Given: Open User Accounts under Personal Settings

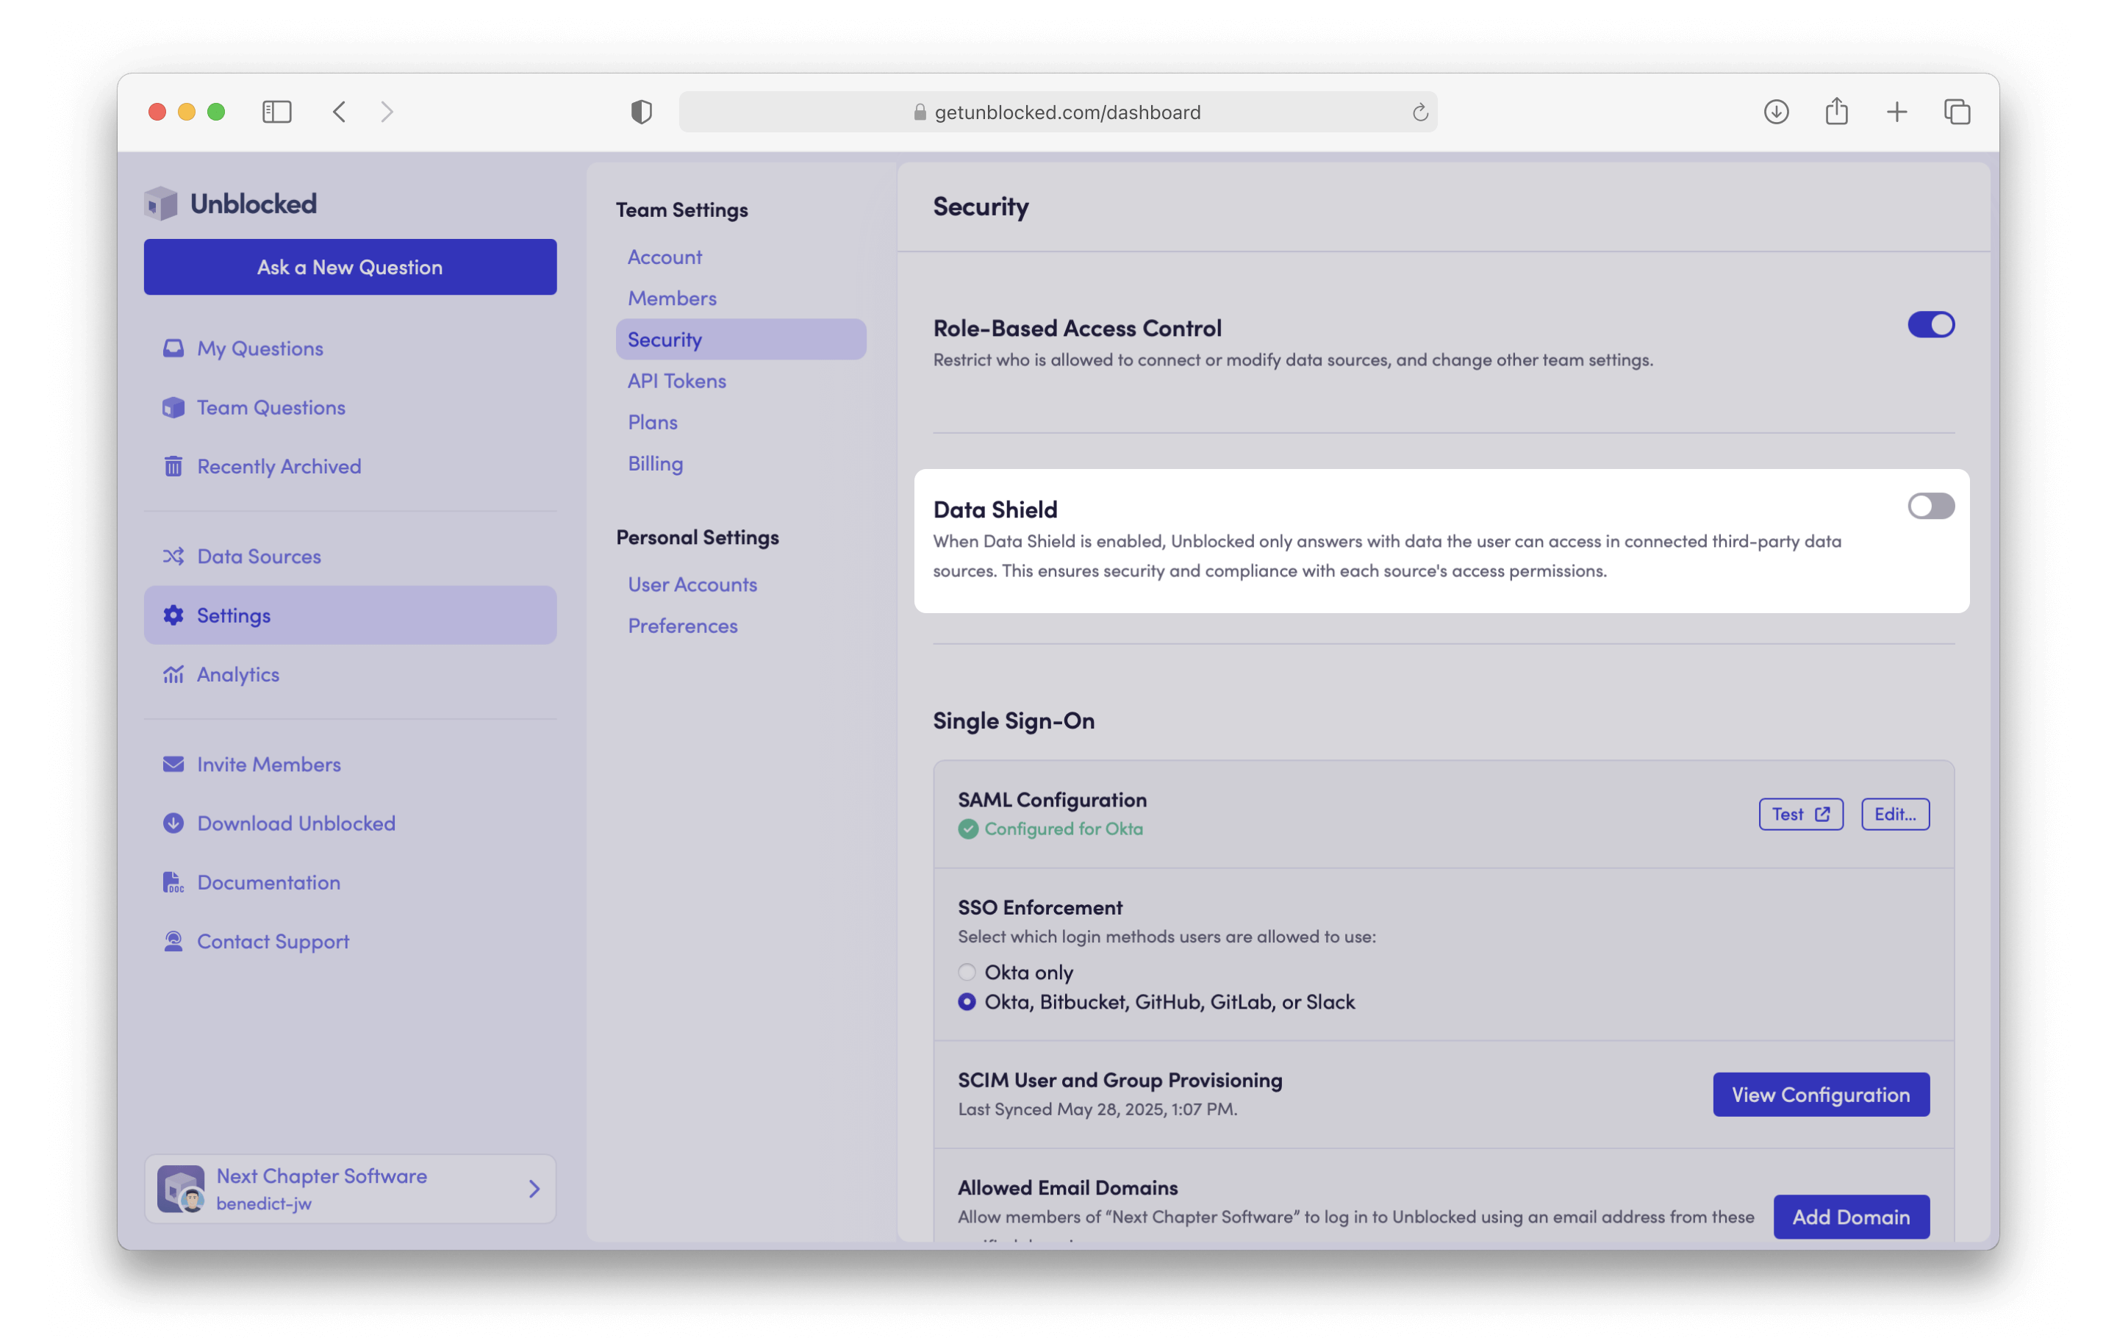Looking at the screenshot, I should pos(692,584).
